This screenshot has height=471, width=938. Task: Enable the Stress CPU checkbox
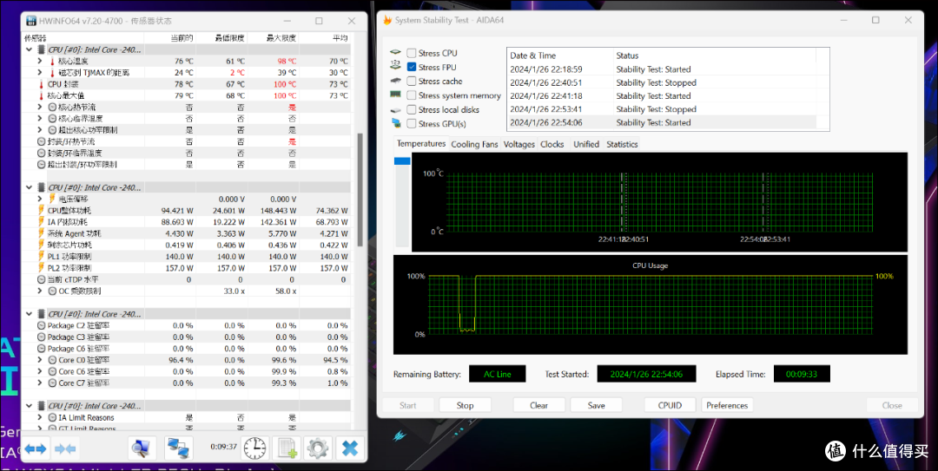412,53
